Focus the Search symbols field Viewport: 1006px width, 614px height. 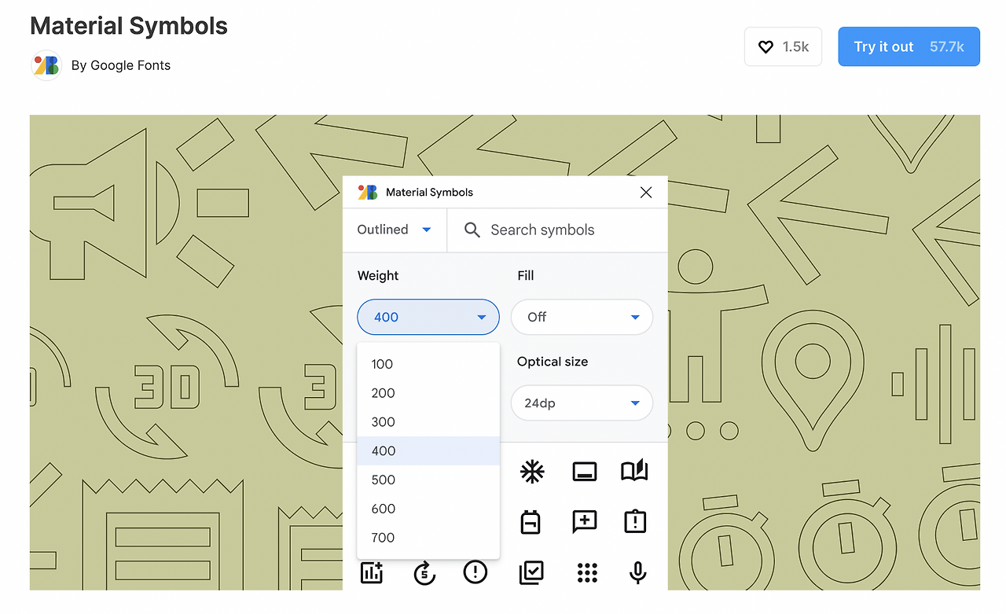point(556,230)
